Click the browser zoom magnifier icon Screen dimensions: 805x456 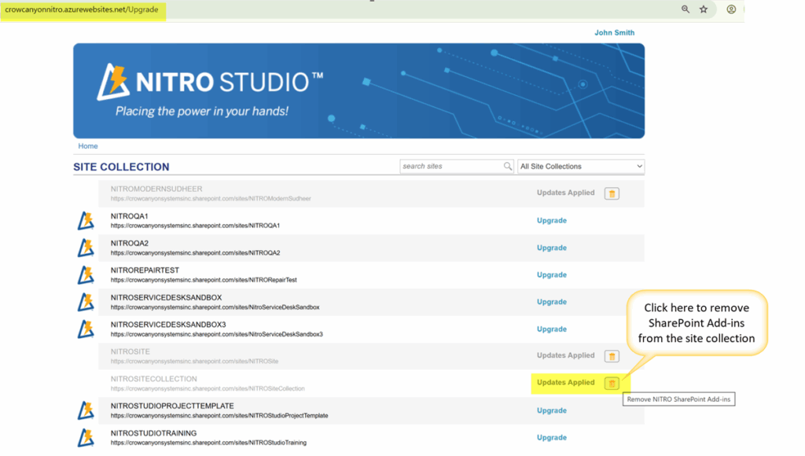(x=686, y=9)
